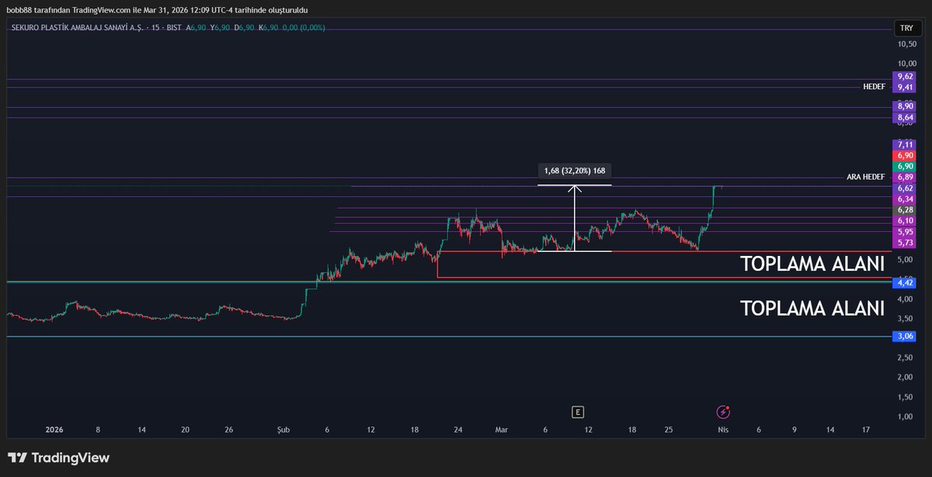Click the 6,89 price label
The image size is (932, 477).
[906, 177]
